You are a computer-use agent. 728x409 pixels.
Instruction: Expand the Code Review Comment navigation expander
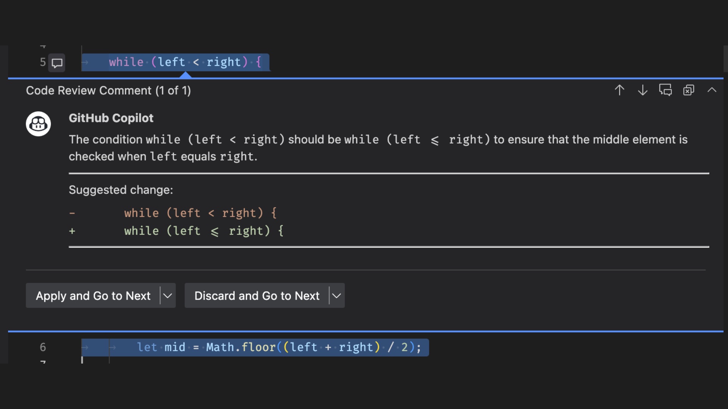712,90
